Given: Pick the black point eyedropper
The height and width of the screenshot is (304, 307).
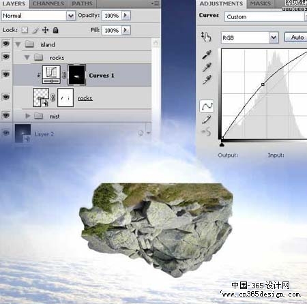Looking at the screenshot, I should point(207,55).
